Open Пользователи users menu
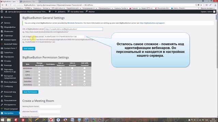Viewport: 218px width, 122px height. click(x=10, y=100)
